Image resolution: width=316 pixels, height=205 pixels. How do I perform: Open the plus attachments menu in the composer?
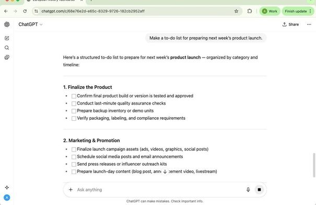point(71,189)
